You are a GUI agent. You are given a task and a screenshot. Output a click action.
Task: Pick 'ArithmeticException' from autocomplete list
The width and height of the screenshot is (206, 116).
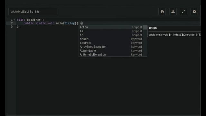(111, 54)
